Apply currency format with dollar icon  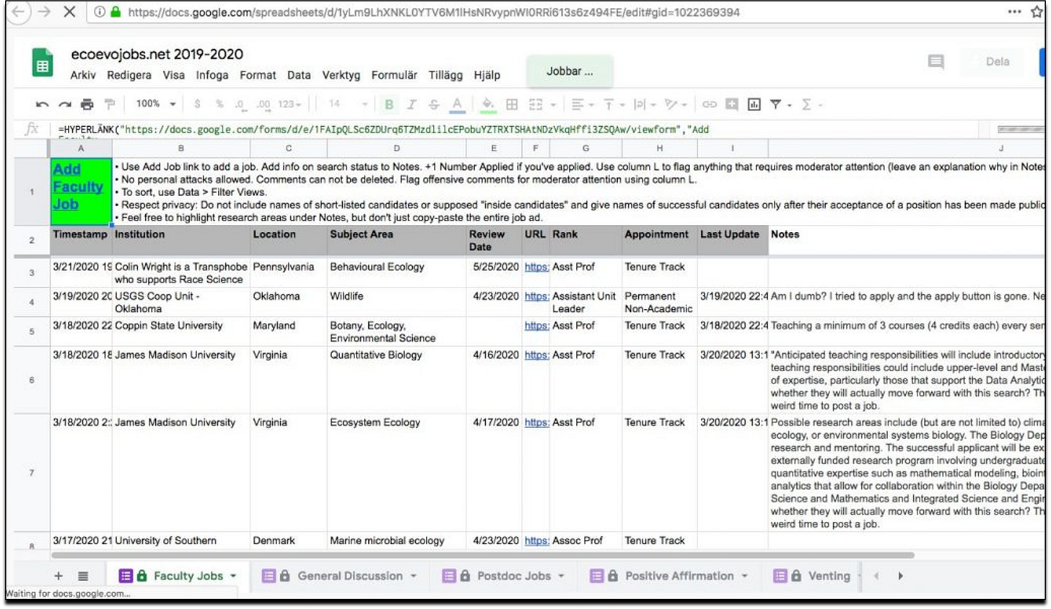pos(197,104)
